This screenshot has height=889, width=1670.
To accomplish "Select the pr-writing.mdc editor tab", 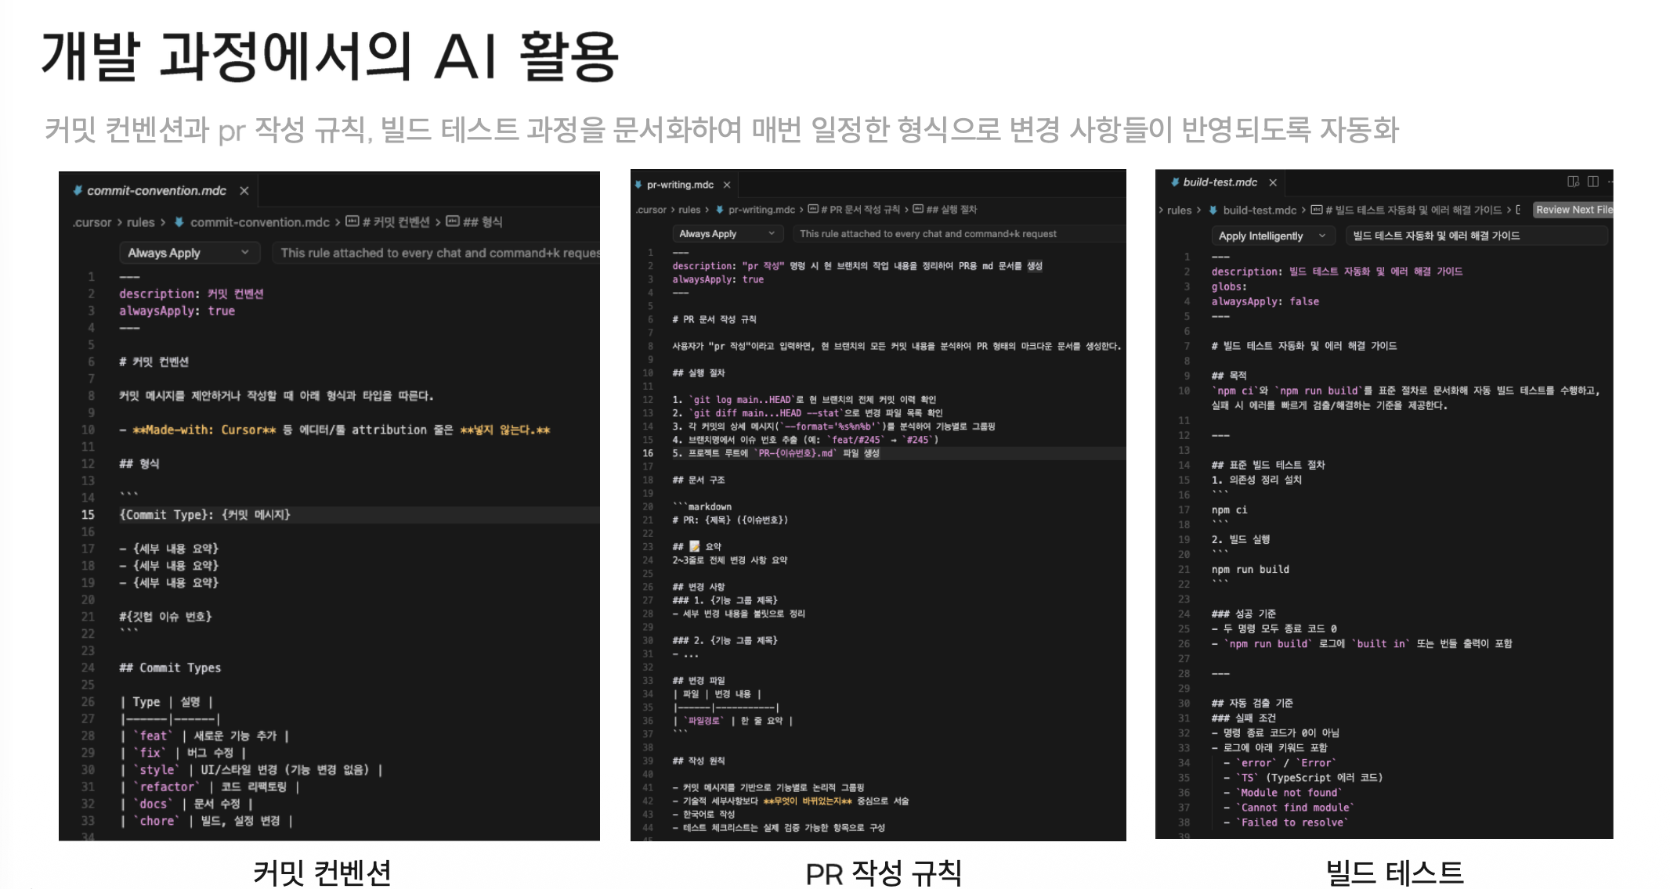I will tap(679, 185).
